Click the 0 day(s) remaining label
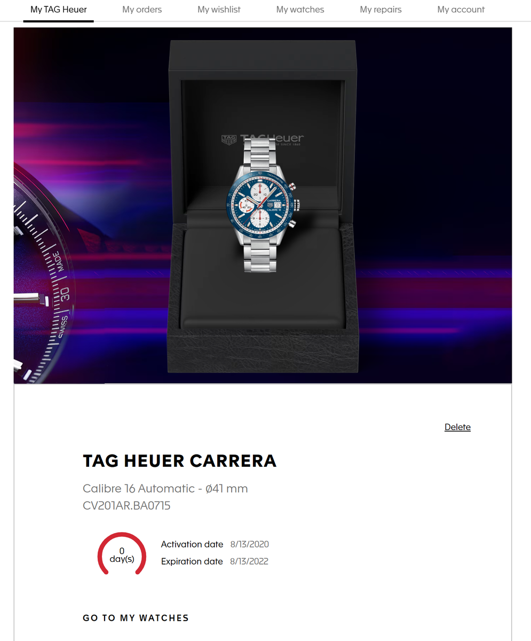 (122, 555)
